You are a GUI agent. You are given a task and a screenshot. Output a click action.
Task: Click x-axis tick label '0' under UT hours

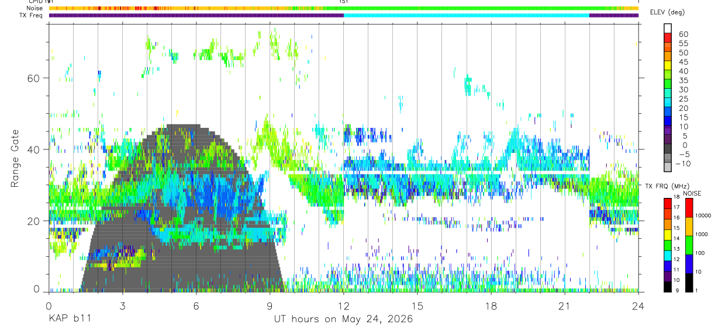[x=49, y=306]
